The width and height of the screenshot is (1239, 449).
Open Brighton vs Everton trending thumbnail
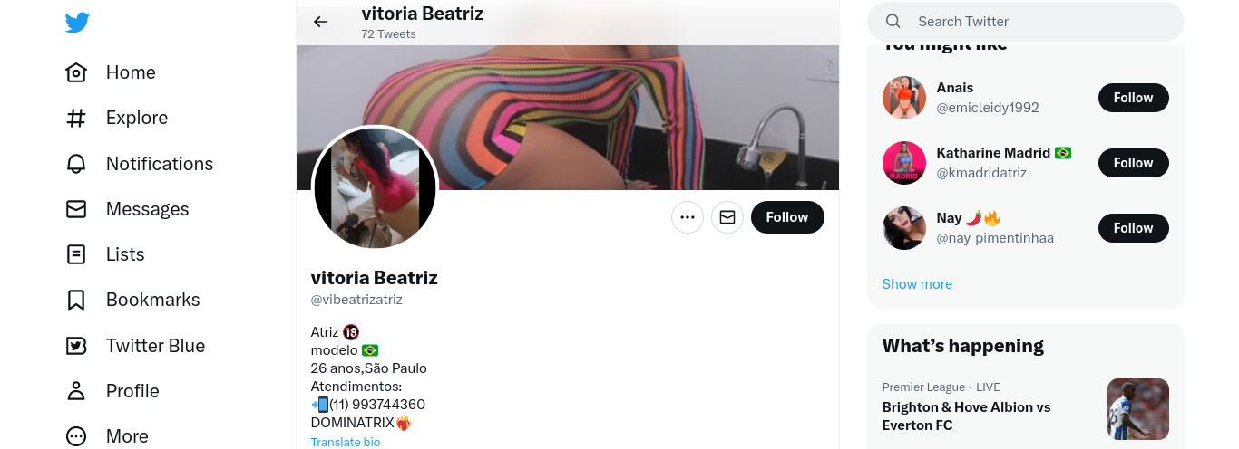(x=1137, y=408)
